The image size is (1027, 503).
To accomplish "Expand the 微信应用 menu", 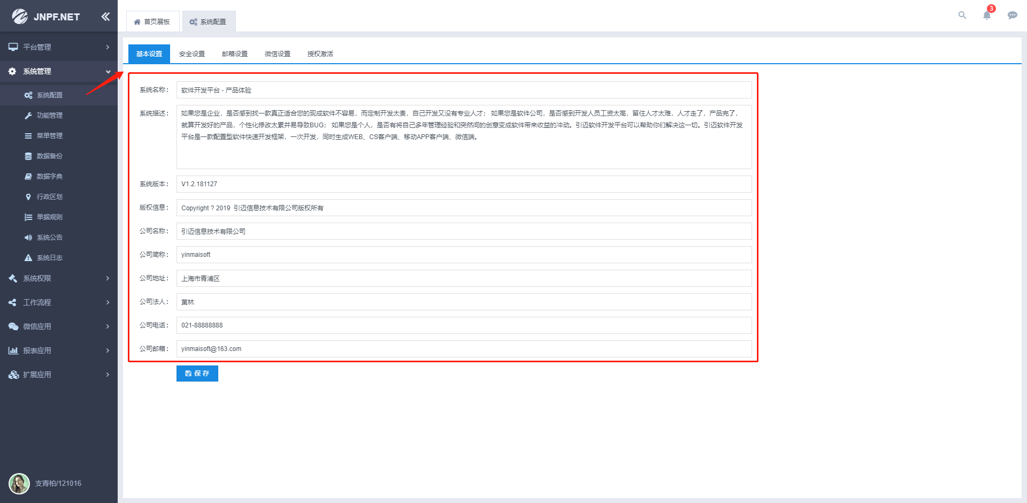I will pos(59,326).
